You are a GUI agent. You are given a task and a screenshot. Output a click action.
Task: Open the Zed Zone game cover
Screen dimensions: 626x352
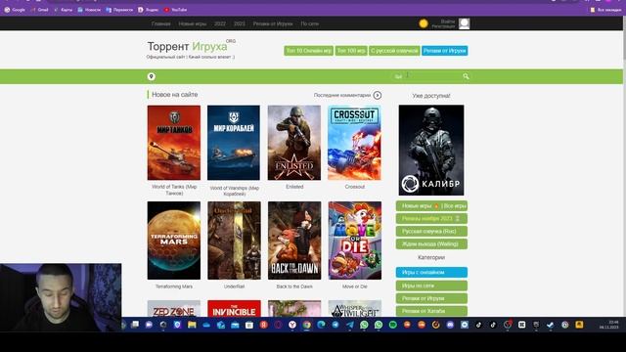[x=174, y=309]
